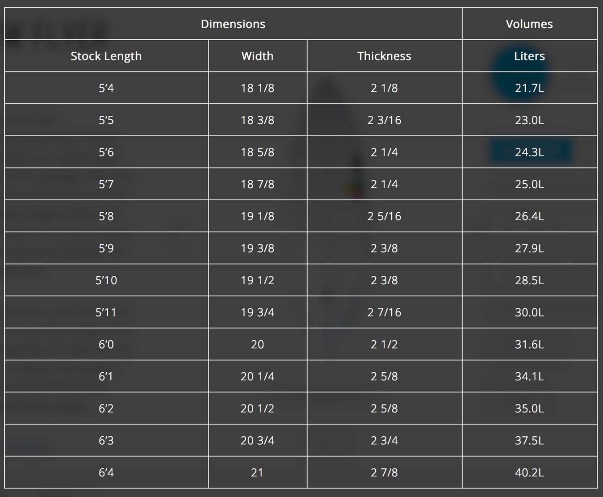The width and height of the screenshot is (603, 497).
Task: Select the 20 1/2 width cell
Action: pyautogui.click(x=258, y=408)
